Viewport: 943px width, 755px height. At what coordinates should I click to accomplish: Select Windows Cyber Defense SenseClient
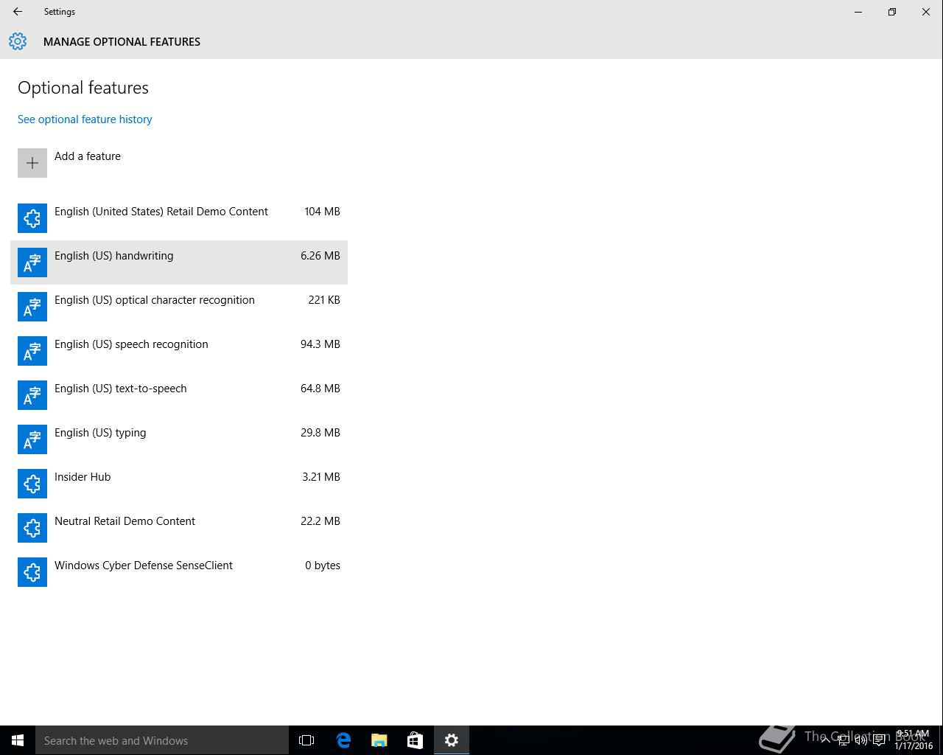[x=179, y=572]
